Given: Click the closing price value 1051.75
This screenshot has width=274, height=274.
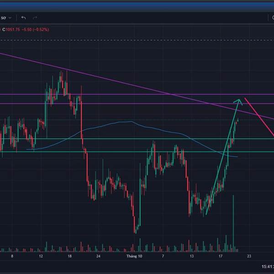Looking at the screenshot, I should (x=13, y=30).
